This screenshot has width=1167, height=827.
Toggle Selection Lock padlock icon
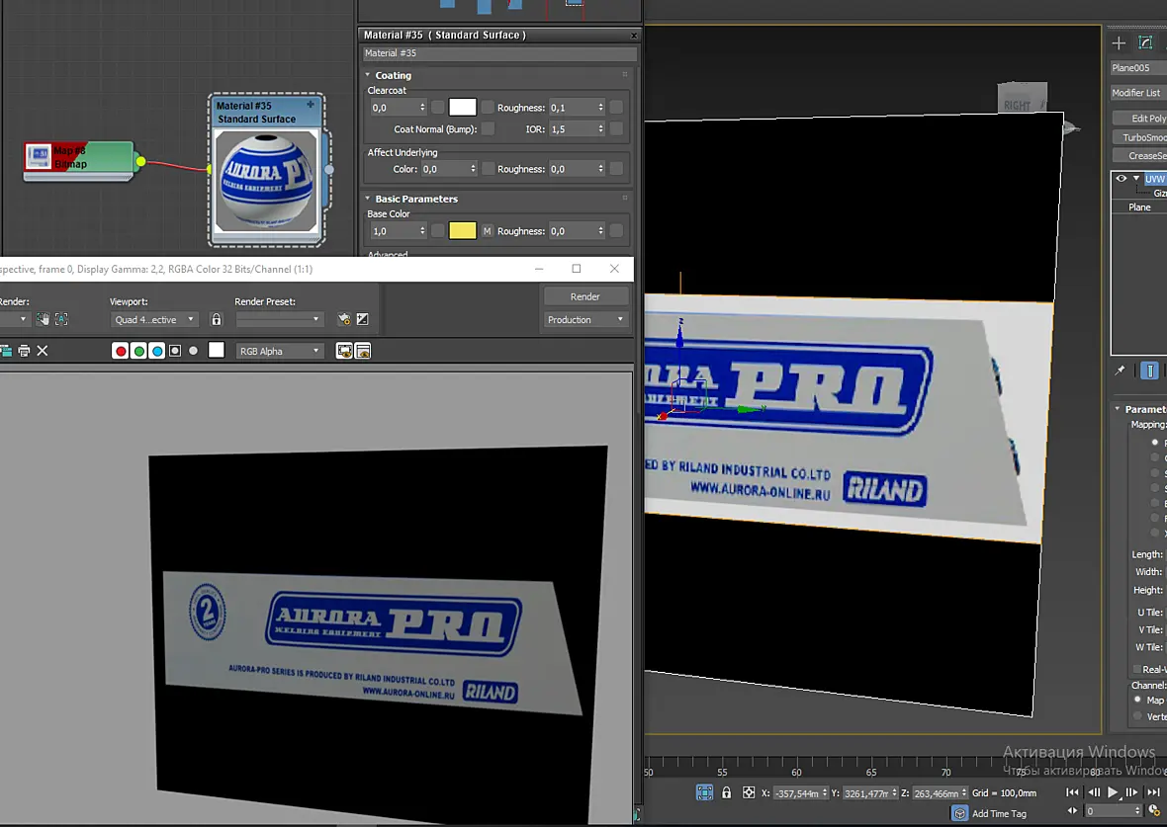726,792
